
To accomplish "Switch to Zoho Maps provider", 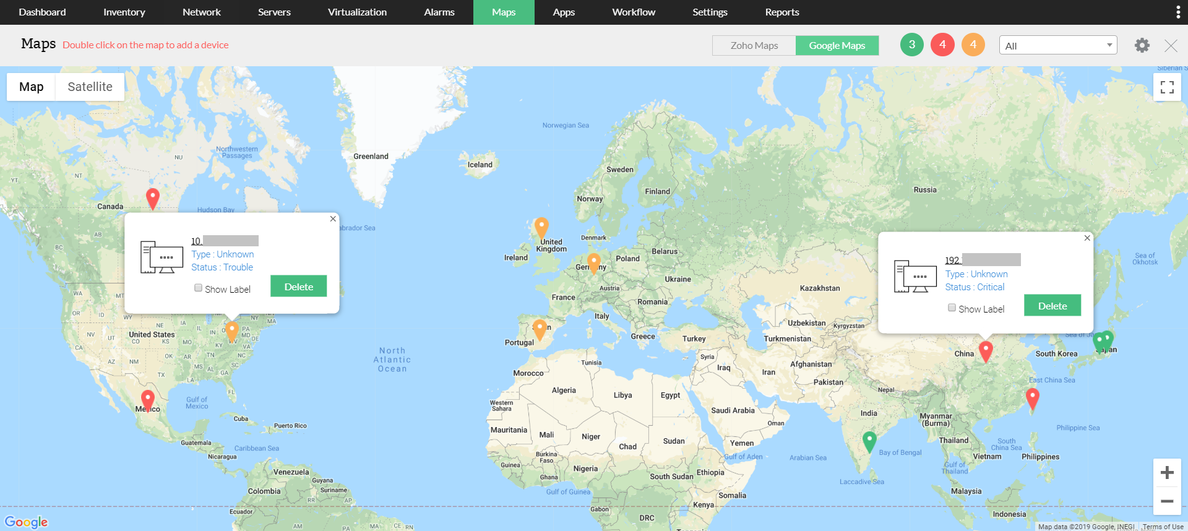I will click(754, 45).
